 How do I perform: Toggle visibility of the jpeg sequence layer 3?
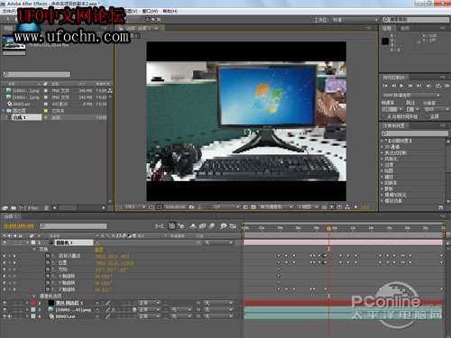pos(5,309)
